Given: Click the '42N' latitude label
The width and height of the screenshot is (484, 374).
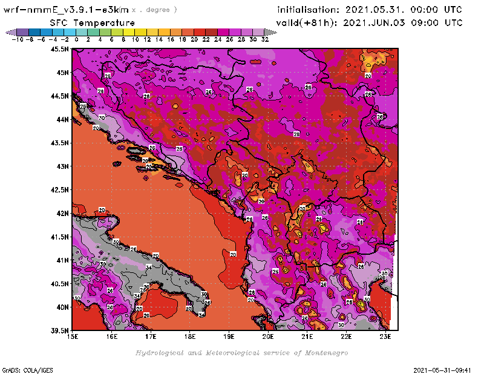Looking at the screenshot, I should pyautogui.click(x=63, y=214).
